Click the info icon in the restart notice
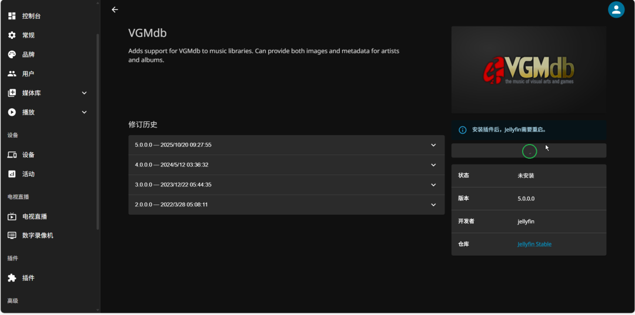The width and height of the screenshot is (635, 315). [462, 130]
